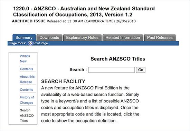190x131 pixels.
Task: Click the Page tools label
Action: click(x=18, y=43)
